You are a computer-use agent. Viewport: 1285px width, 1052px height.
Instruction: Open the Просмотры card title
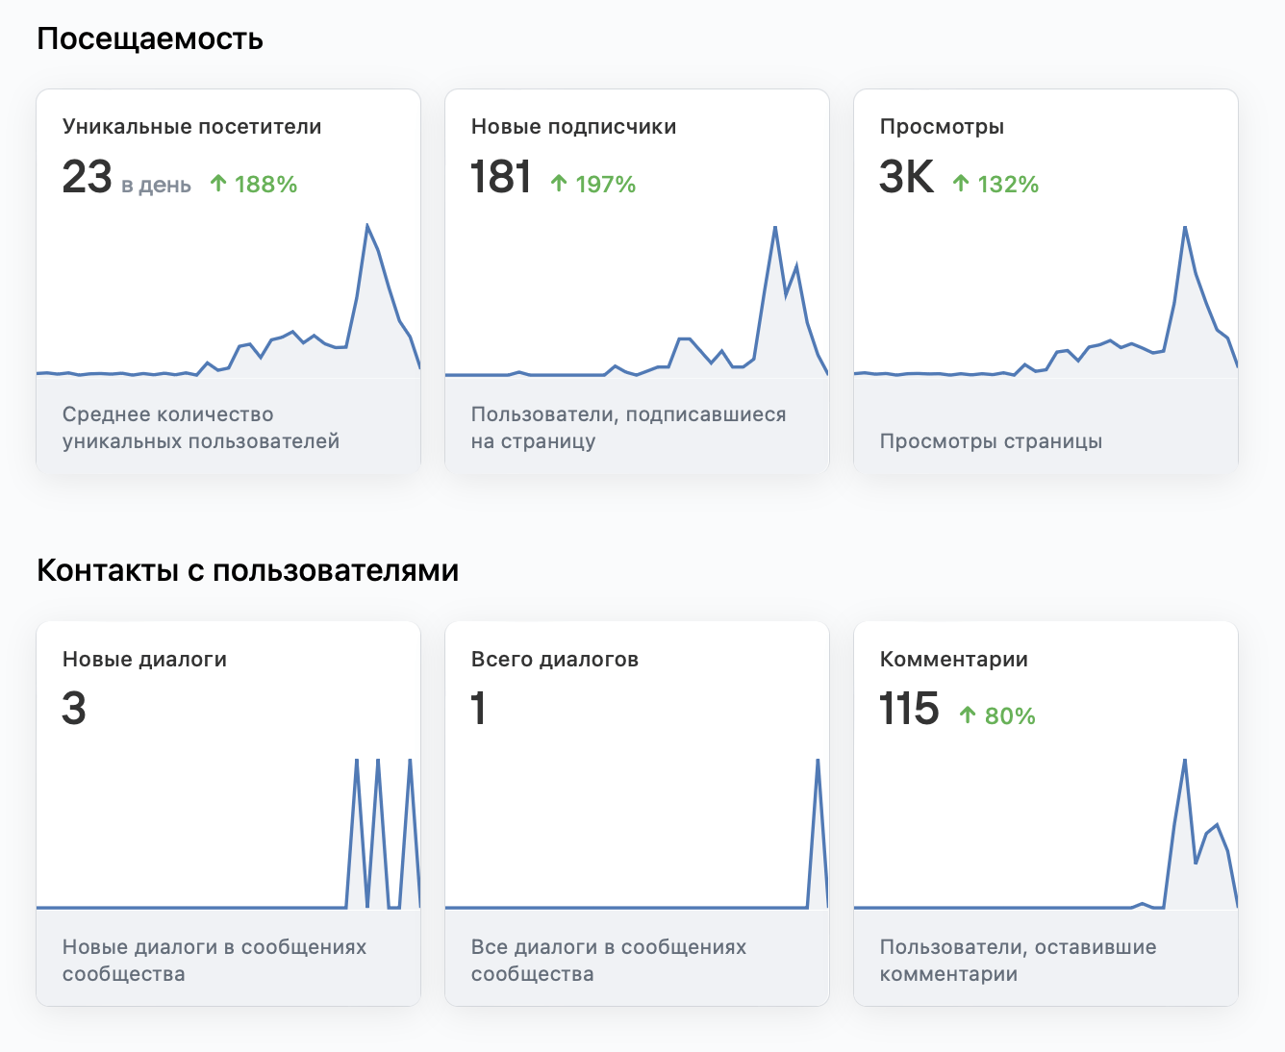[x=942, y=127]
